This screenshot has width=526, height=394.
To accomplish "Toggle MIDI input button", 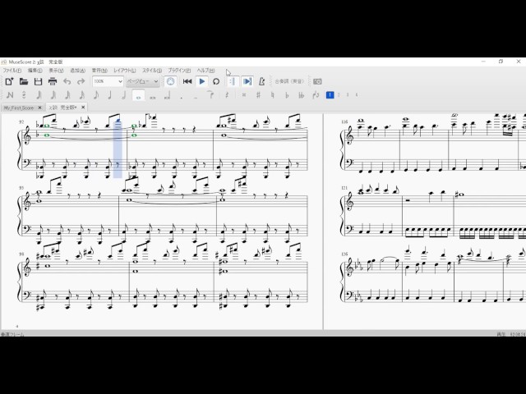I will (x=170, y=81).
